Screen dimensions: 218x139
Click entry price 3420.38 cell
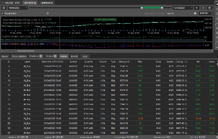[124, 128]
